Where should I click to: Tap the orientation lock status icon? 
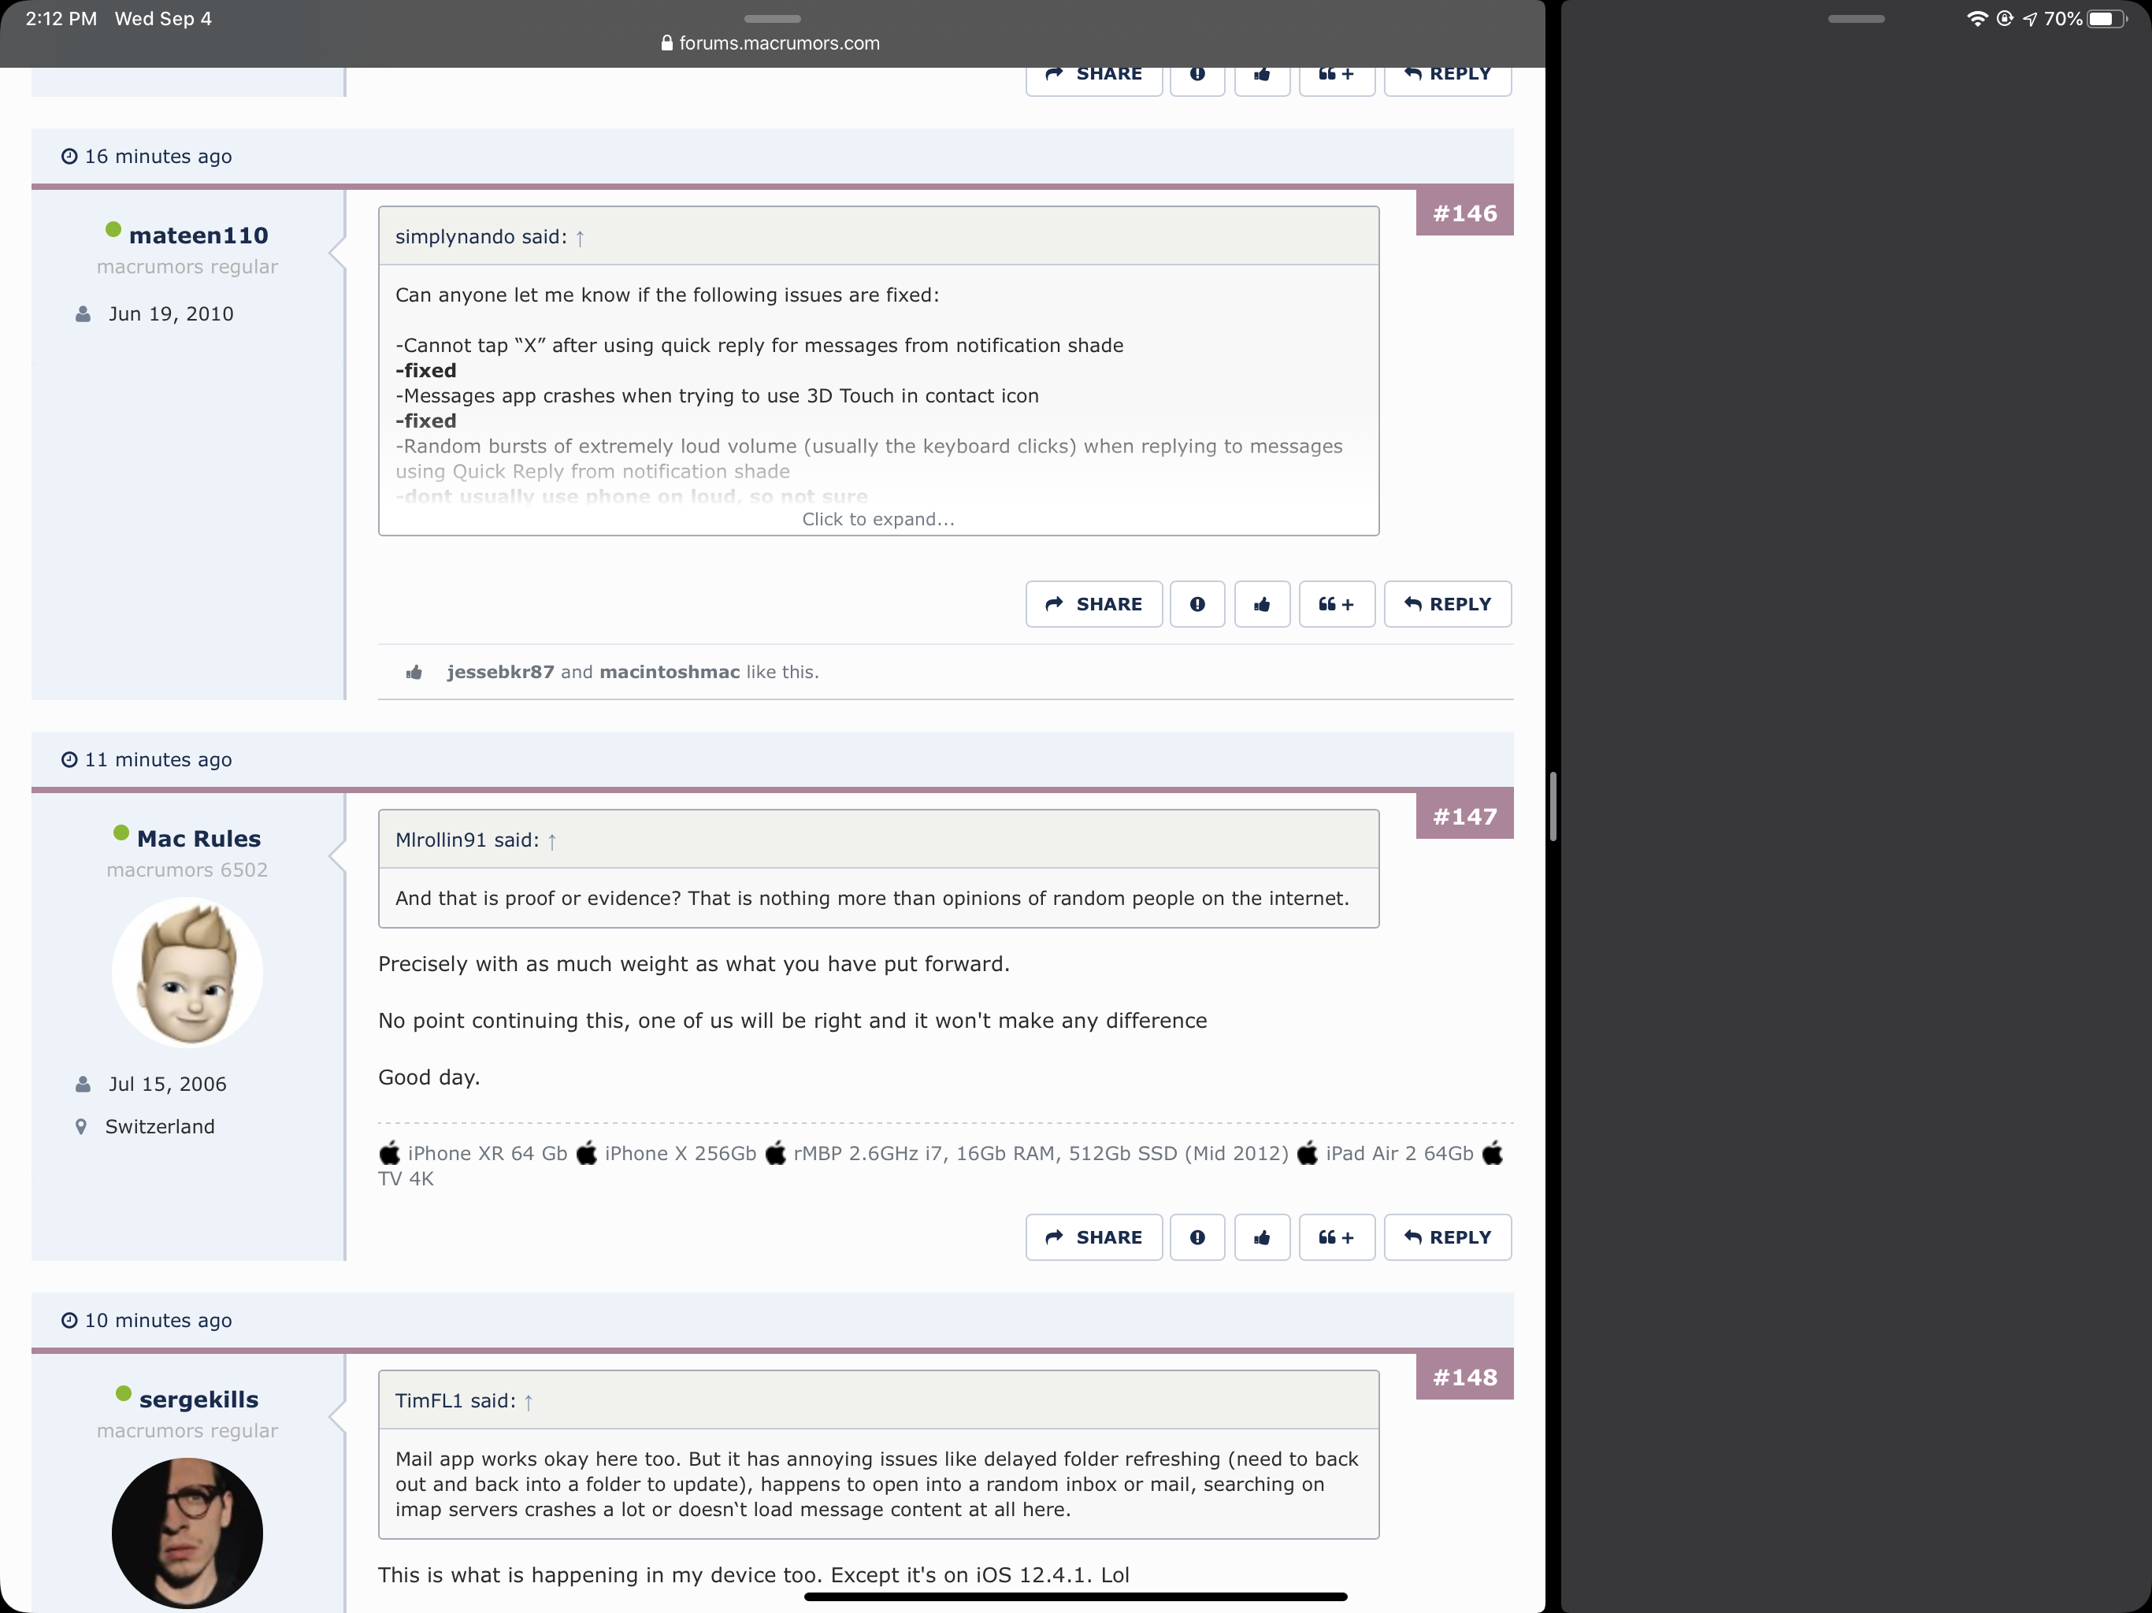point(2004,18)
